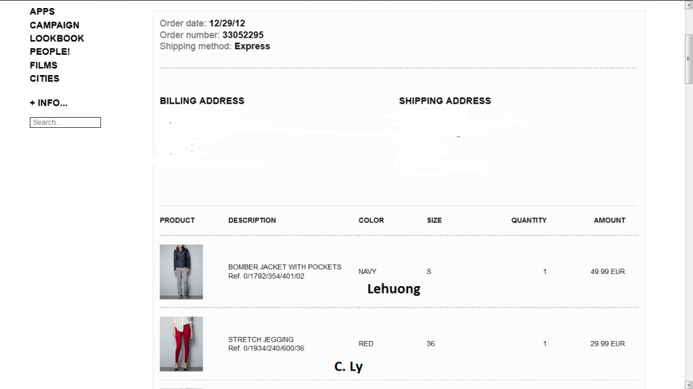Click the DESCRIPTION column header
Screen dimensions: 693x389
[x=252, y=221]
